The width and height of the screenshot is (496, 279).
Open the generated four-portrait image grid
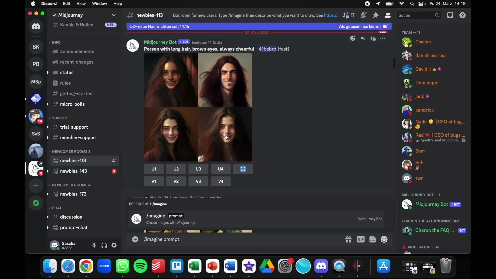pos(198,107)
